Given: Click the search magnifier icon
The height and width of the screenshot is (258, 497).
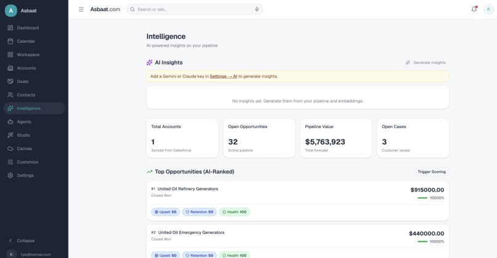Looking at the screenshot, I should click(x=133, y=9).
